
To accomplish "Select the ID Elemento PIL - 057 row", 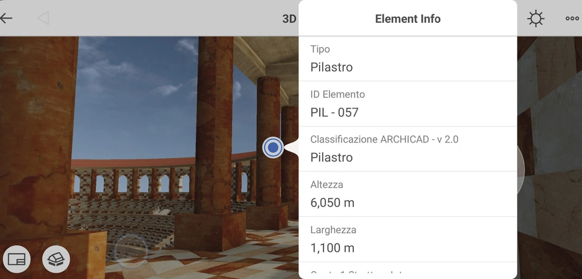I will pyautogui.click(x=407, y=104).
